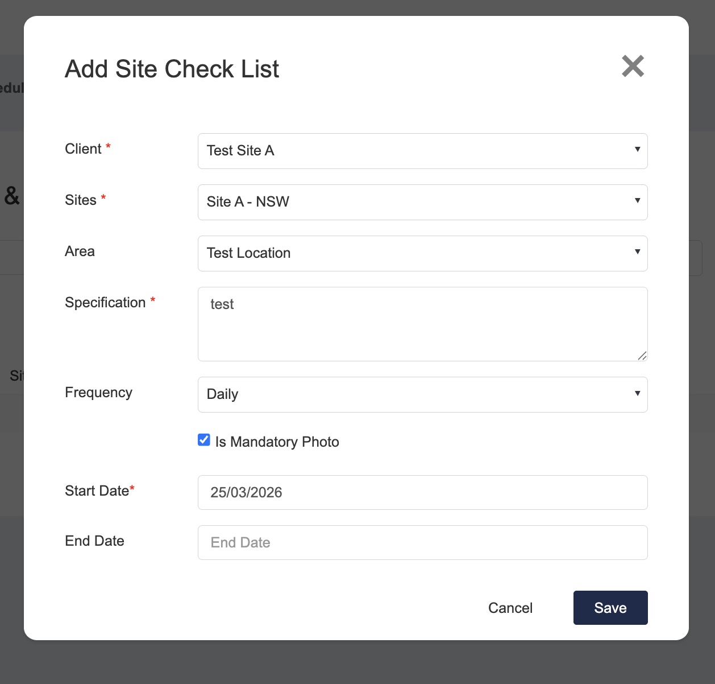The width and height of the screenshot is (715, 684).
Task: Click the Start Date field
Action: tap(422, 492)
